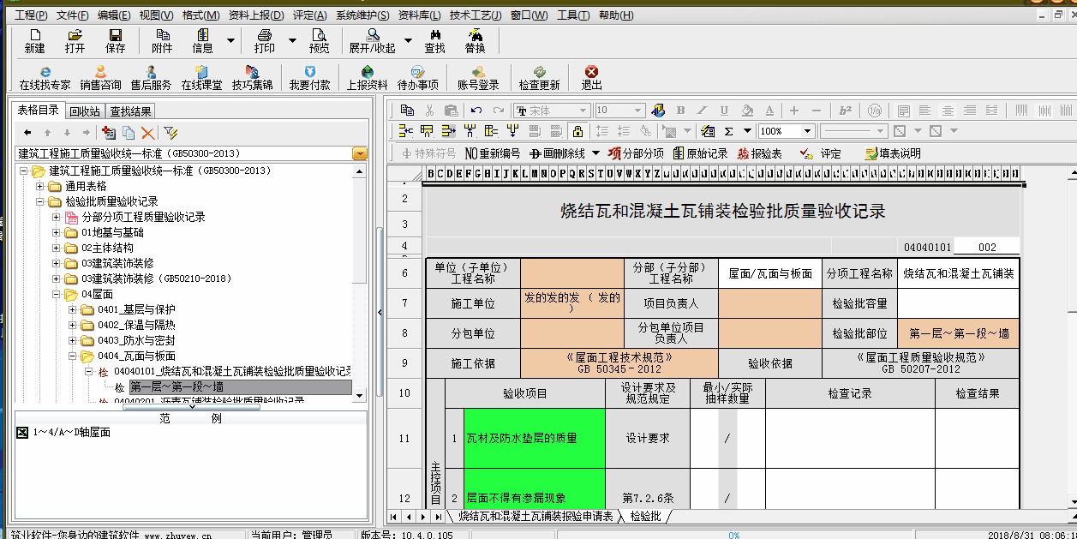Open the 系统维护(S) menu

(362, 15)
